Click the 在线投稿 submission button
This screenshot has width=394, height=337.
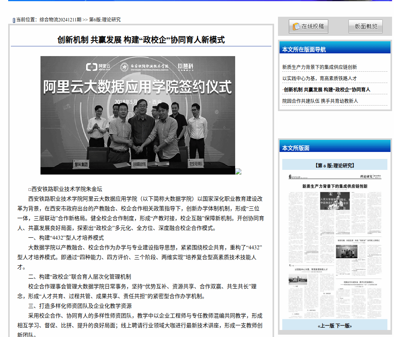[x=308, y=26]
